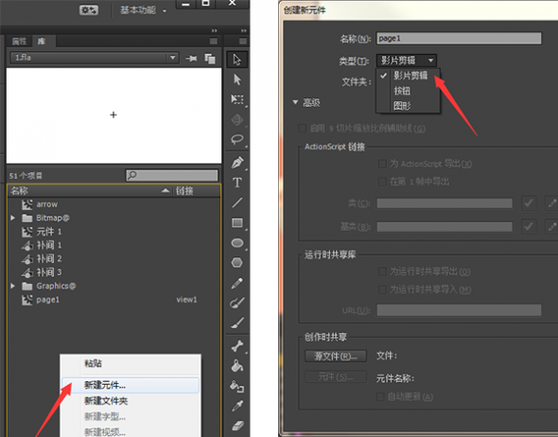Select the Lasso tool
558x437 pixels.
click(x=237, y=139)
